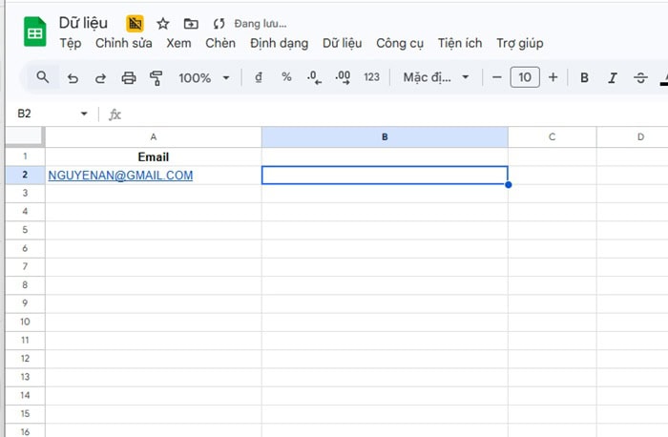The height and width of the screenshot is (437, 668).
Task: Click the NGUYENAN@GMAIL.COM email link
Action: (x=120, y=176)
